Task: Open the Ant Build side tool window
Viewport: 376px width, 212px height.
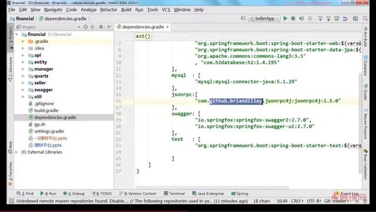Action: point(365,37)
